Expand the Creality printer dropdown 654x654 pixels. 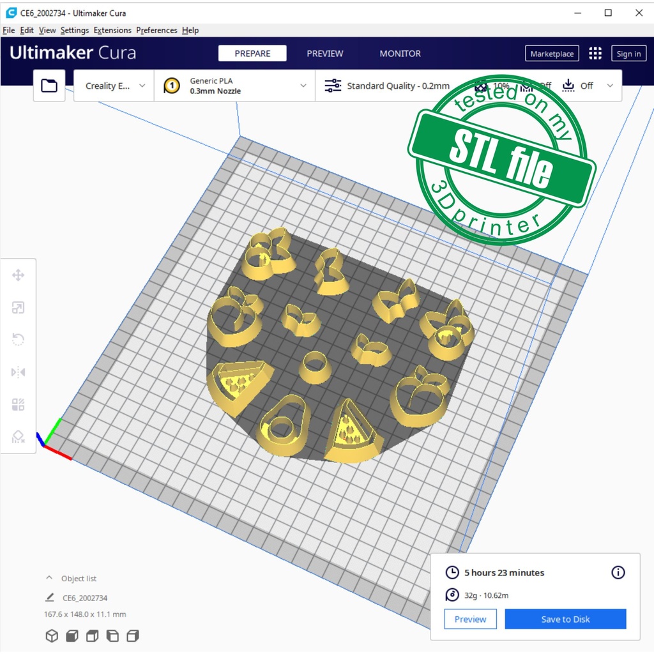[114, 86]
